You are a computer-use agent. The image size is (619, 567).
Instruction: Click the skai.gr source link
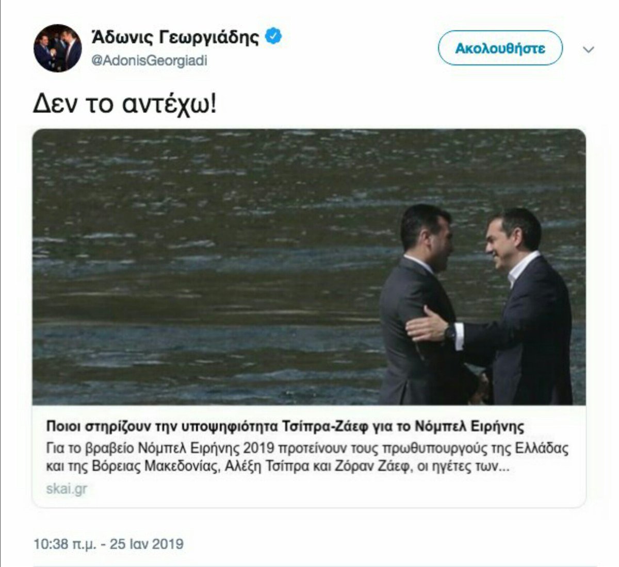click(x=67, y=489)
